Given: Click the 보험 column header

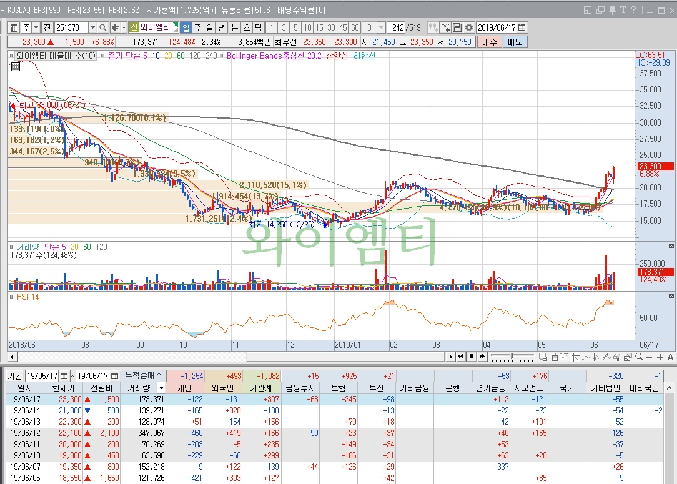Looking at the screenshot, I should [338, 388].
